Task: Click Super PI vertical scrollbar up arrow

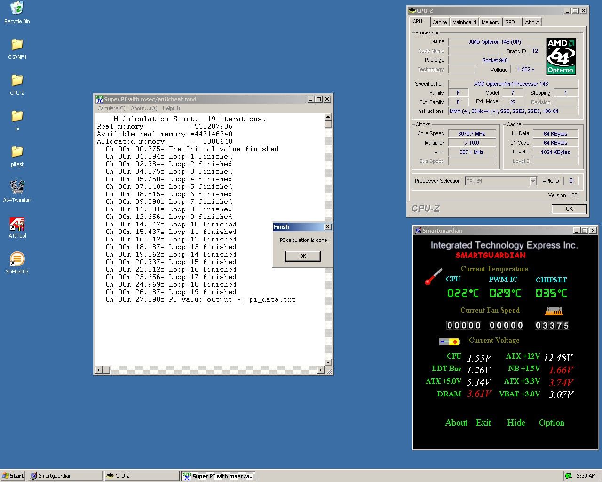Action: tap(328, 117)
